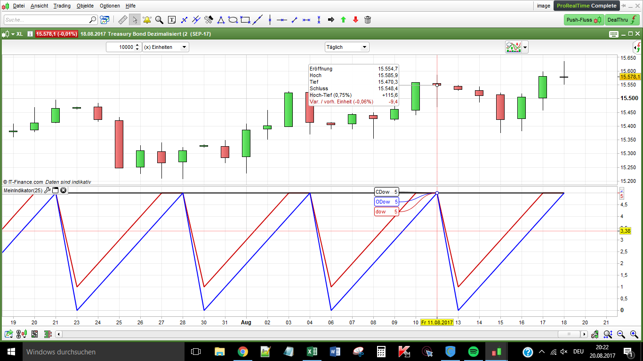Click the trash bin delete-objects icon
643x361 pixels.
click(368, 20)
